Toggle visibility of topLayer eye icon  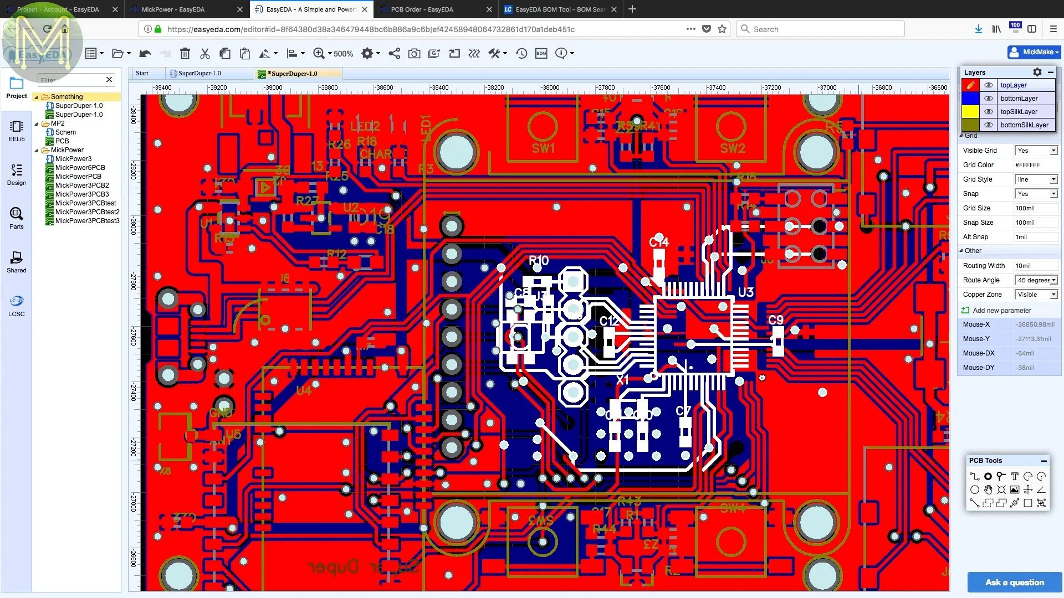click(x=988, y=85)
